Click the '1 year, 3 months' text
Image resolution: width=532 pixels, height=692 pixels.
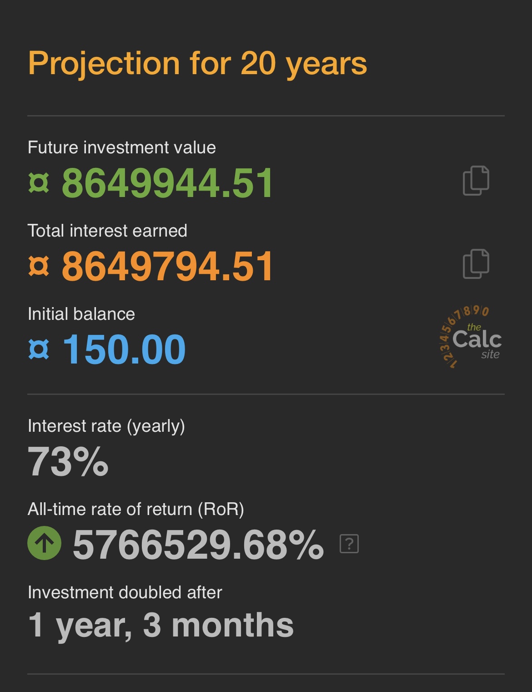[161, 625]
